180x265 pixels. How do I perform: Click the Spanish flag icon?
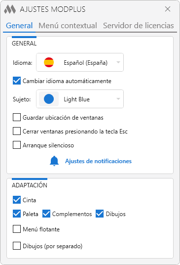[49, 62]
